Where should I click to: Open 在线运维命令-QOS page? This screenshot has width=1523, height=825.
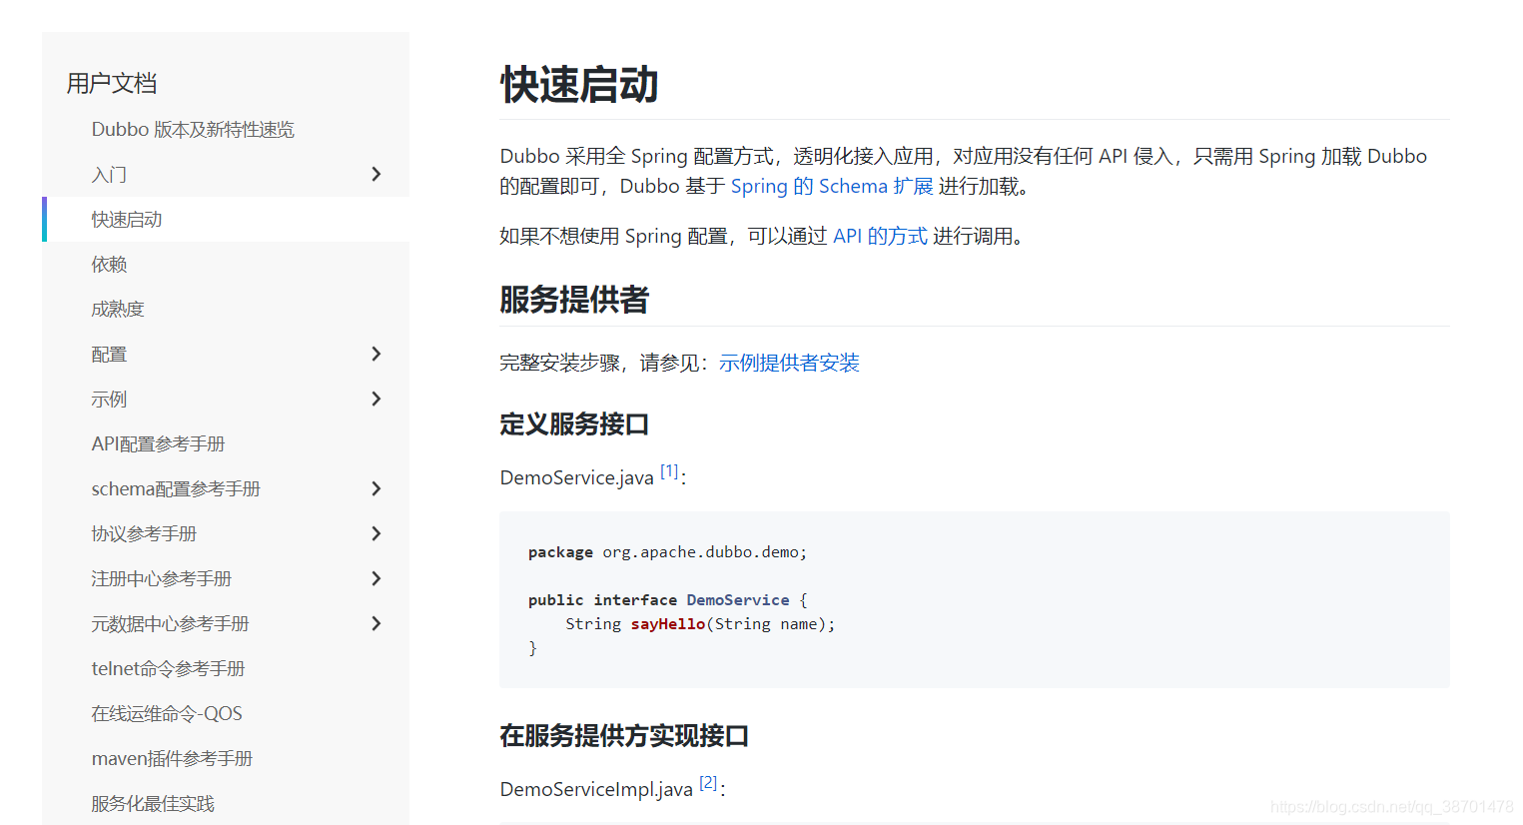pyautogui.click(x=167, y=714)
